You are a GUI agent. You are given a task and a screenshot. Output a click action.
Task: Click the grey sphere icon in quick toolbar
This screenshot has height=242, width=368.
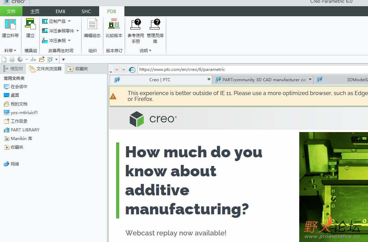pos(20,59)
